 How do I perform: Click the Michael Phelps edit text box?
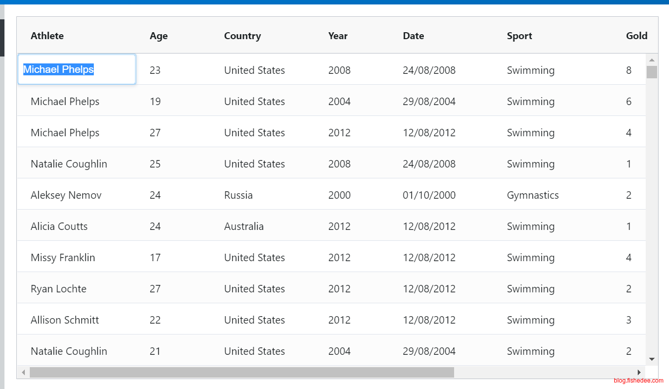[76, 69]
